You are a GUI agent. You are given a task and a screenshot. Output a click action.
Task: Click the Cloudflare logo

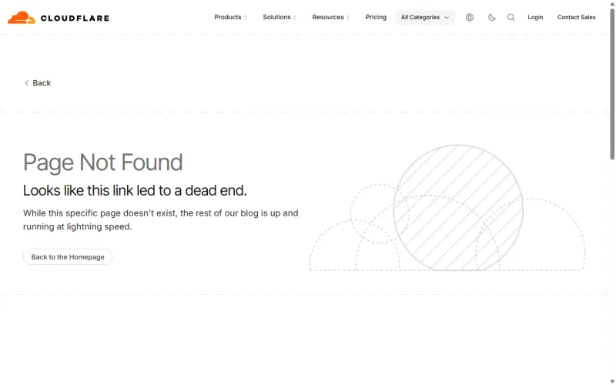(x=59, y=18)
